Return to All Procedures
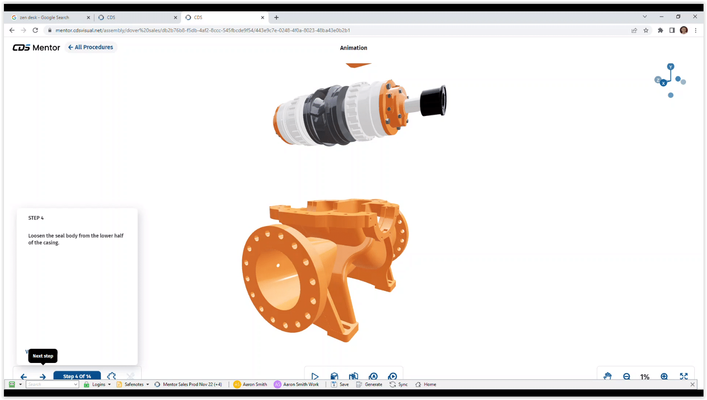707x400 pixels. point(91,47)
